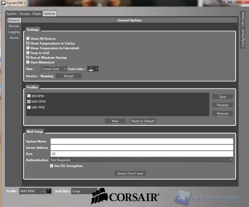Open the CPU Panel side tab
This screenshot has height=207, width=249.
point(243,19)
